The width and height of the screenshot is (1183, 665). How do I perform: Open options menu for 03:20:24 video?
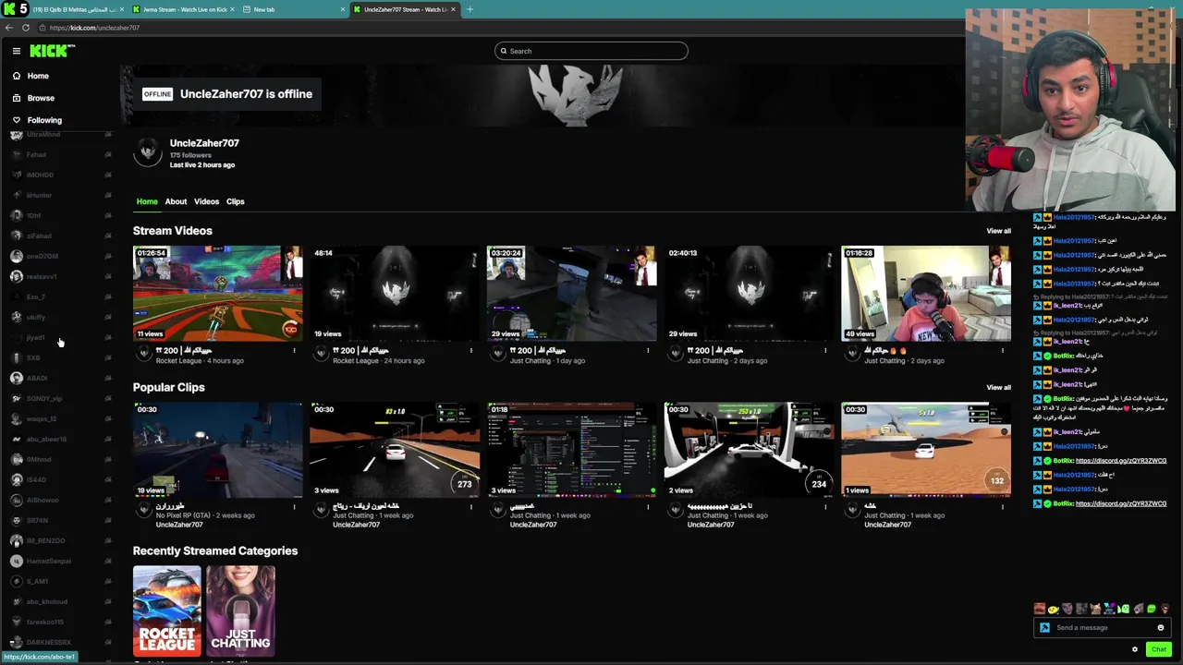(648, 351)
